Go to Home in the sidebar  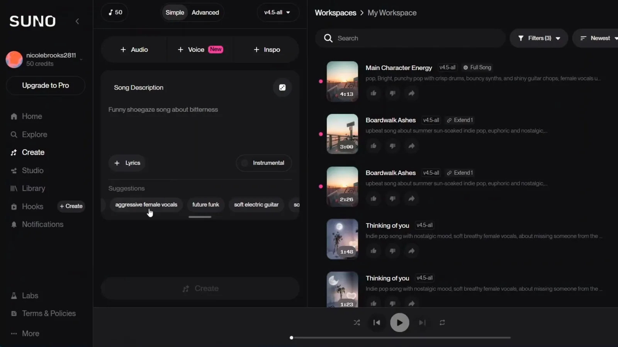[x=26, y=116]
